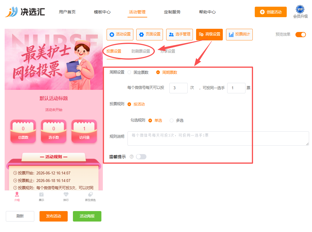Click the 发布活动 button

pyautogui.click(x=53, y=216)
